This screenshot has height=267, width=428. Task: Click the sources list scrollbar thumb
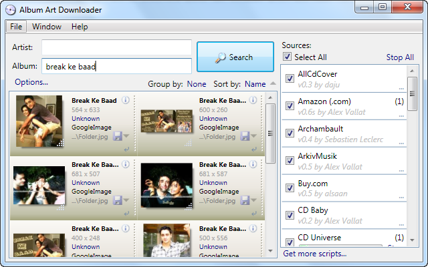(412, 93)
